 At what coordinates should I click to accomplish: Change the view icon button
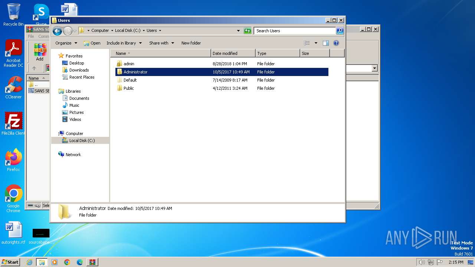(307, 43)
